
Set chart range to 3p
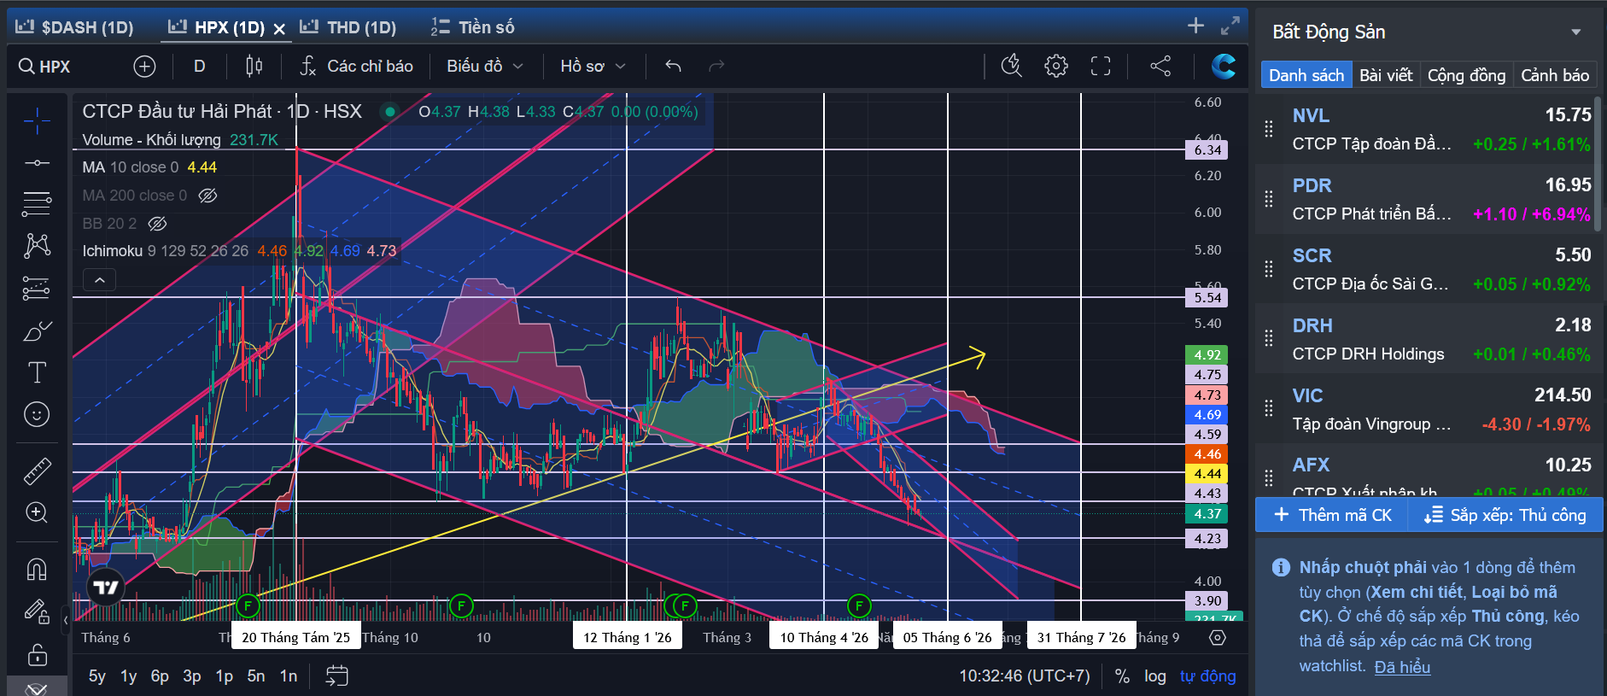click(192, 676)
